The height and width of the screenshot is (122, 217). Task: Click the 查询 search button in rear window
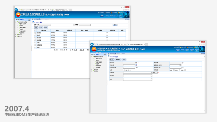click(115, 25)
